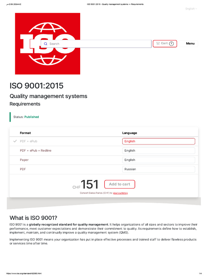Image resolution: width=208 pixels, height=278 pixels.
Task: Click the 'Published' status text
Action: (x=31, y=117)
